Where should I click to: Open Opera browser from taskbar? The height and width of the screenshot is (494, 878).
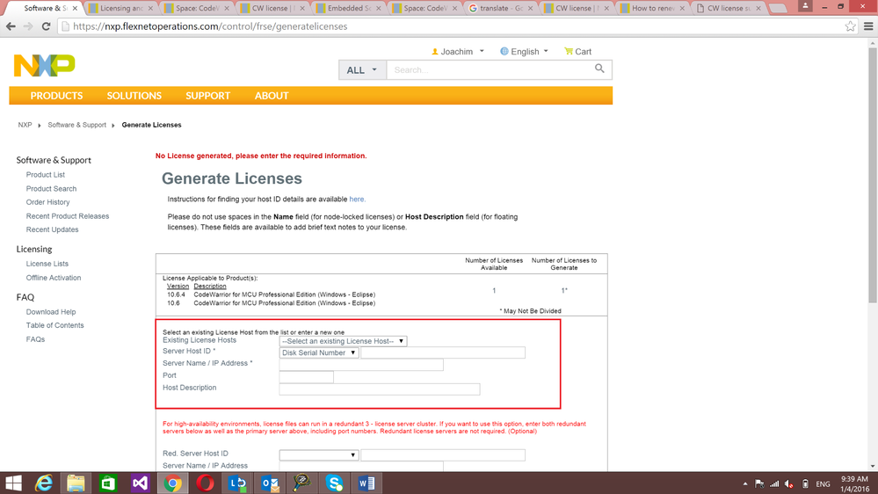205,483
